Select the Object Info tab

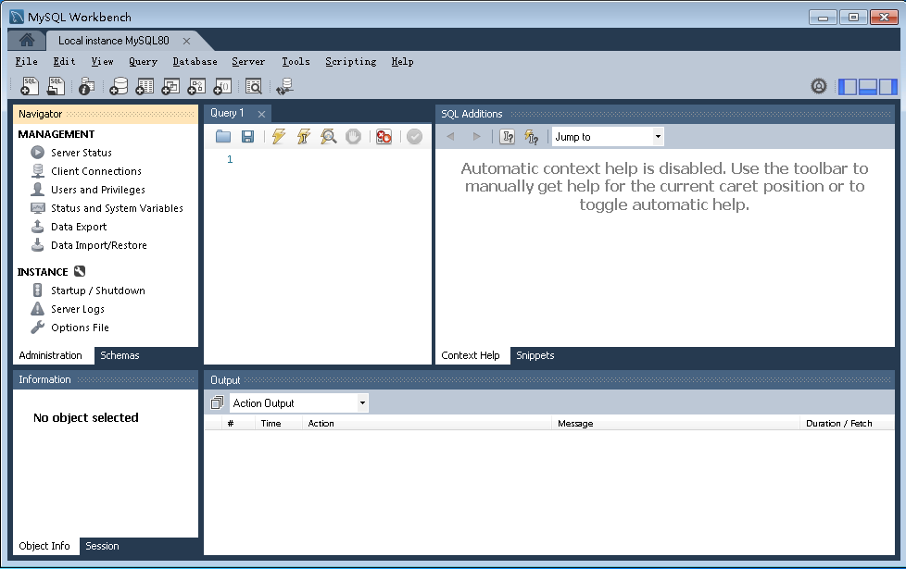[x=44, y=546]
